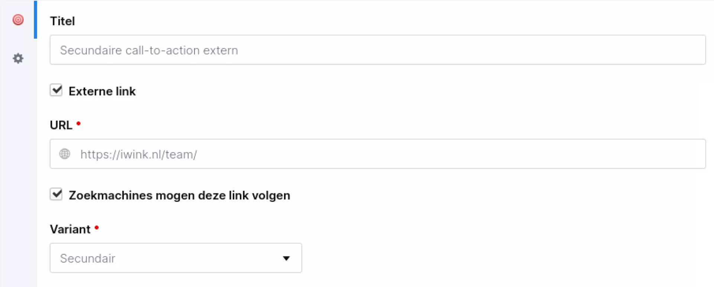714x287 pixels.
Task: Click the "Externe link" label text
Action: click(x=102, y=91)
